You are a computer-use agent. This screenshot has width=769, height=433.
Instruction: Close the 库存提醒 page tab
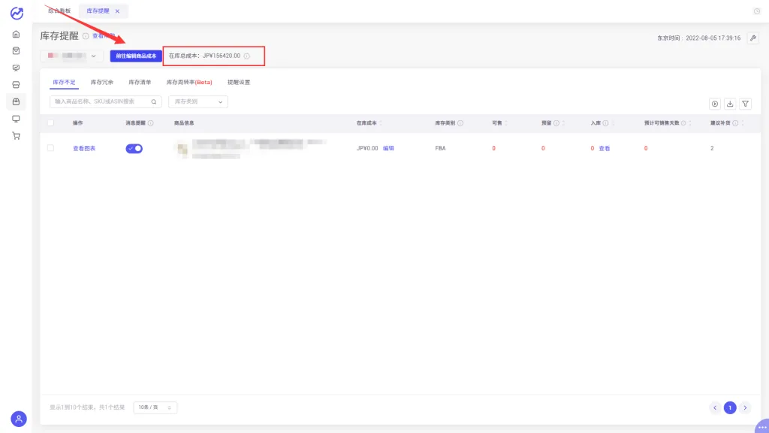point(117,11)
